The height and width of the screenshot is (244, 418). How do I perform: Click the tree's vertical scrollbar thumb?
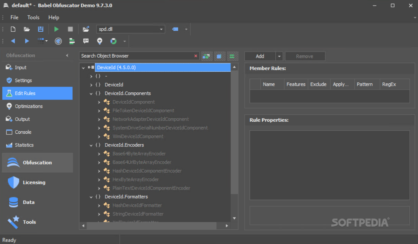coord(234,133)
